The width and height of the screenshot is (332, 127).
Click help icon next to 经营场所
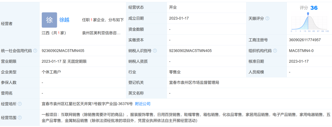point(20,104)
